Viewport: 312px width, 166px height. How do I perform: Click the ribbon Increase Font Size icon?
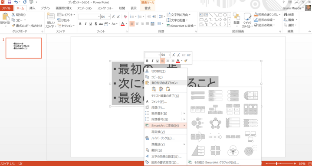113,17
